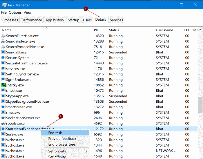The width and height of the screenshot is (203, 159).
Task: Click the SocketHeciServer.exe icon
Action: click(x=3, y=118)
